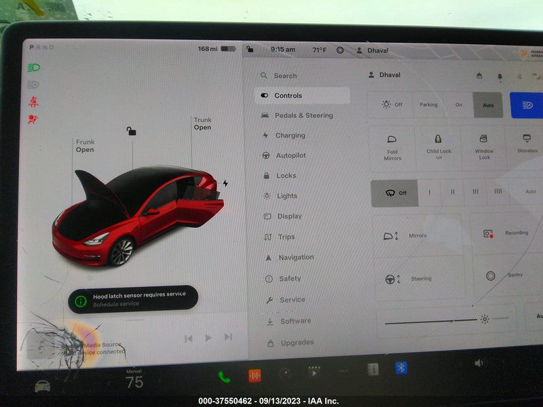Toggle the Child Lock control

coord(438,148)
